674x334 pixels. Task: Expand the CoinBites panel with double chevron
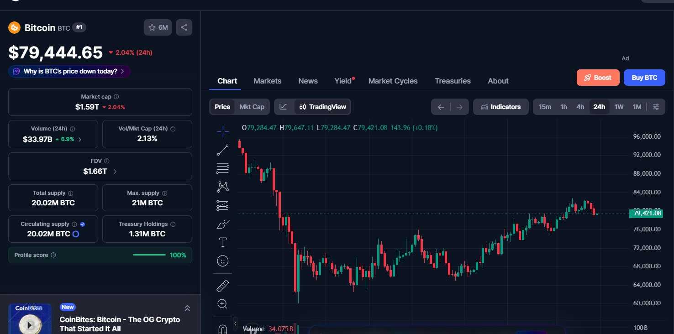pyautogui.click(x=187, y=308)
